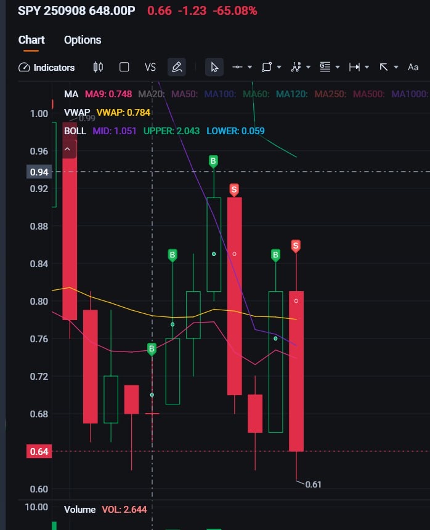
Task: Select the Fibonacci levels tool
Action: pos(325,67)
